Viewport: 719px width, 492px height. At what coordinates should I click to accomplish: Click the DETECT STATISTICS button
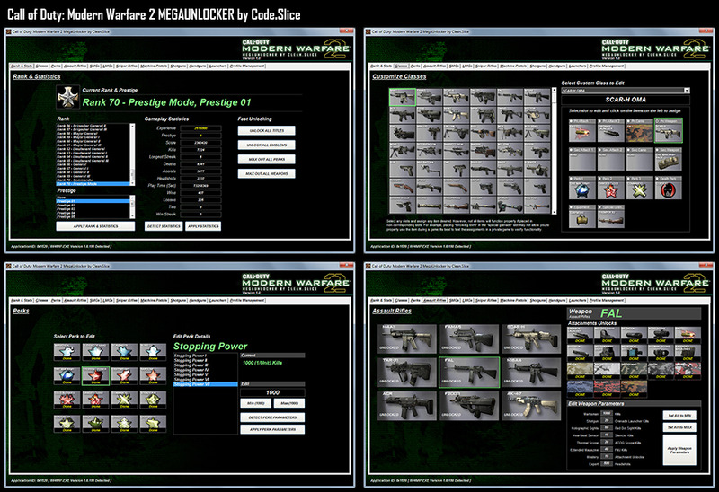(164, 226)
